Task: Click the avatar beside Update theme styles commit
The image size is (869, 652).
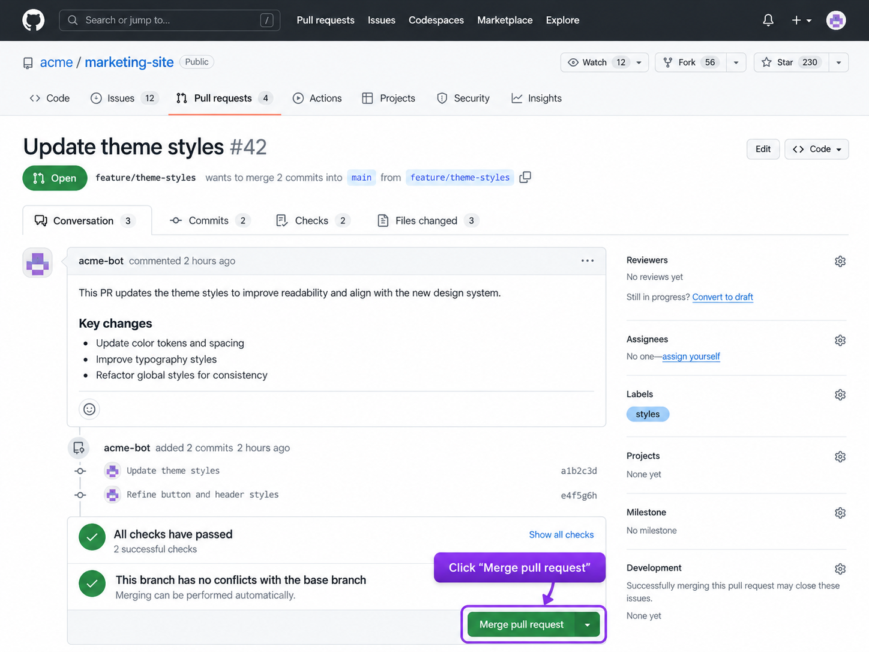Action: pos(112,471)
